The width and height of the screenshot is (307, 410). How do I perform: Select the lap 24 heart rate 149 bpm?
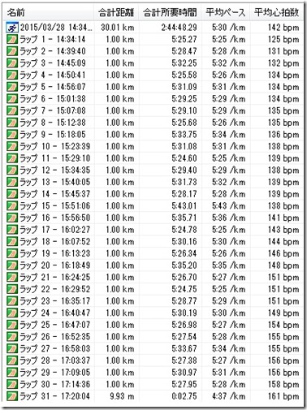click(x=283, y=313)
